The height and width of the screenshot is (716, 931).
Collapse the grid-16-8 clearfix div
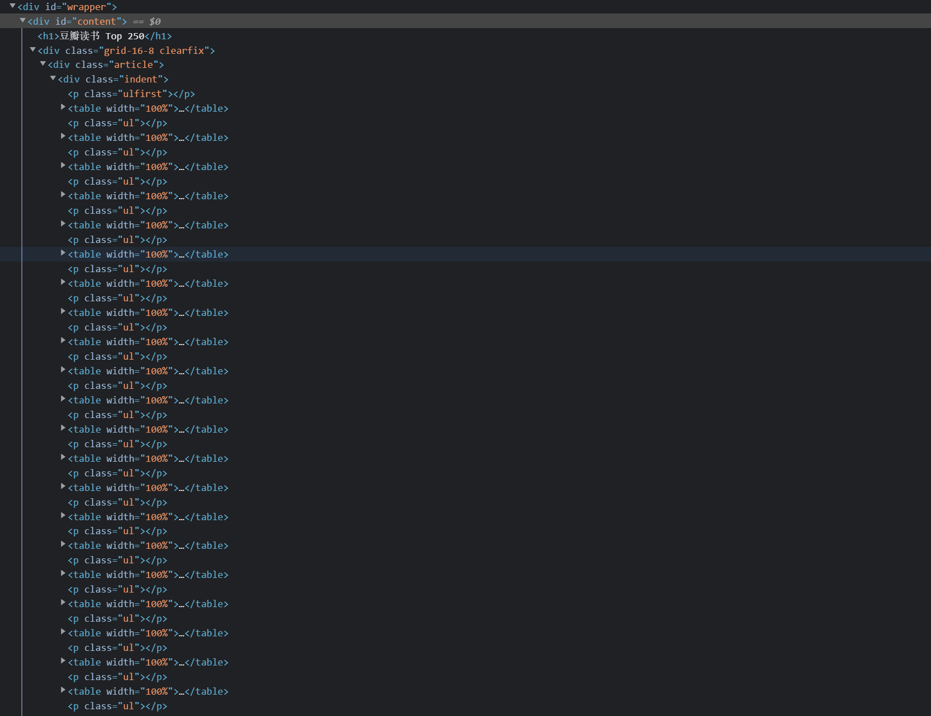pos(32,50)
